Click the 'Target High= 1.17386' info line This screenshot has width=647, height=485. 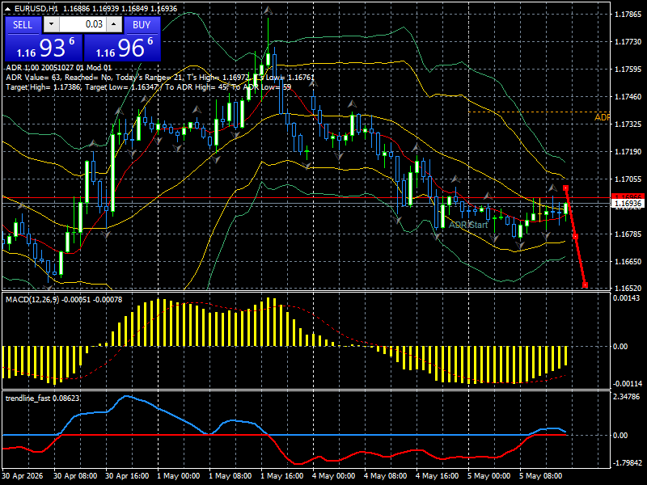point(149,87)
